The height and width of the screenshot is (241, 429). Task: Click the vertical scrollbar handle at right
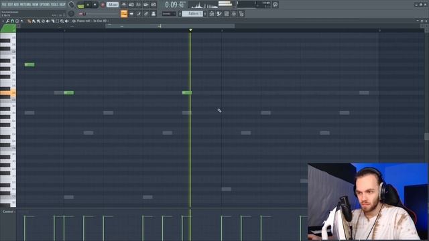click(426, 136)
